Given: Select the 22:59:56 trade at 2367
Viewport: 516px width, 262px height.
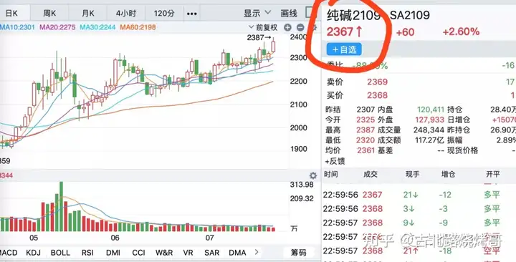Looking at the screenshot, I should pyautogui.click(x=419, y=195).
